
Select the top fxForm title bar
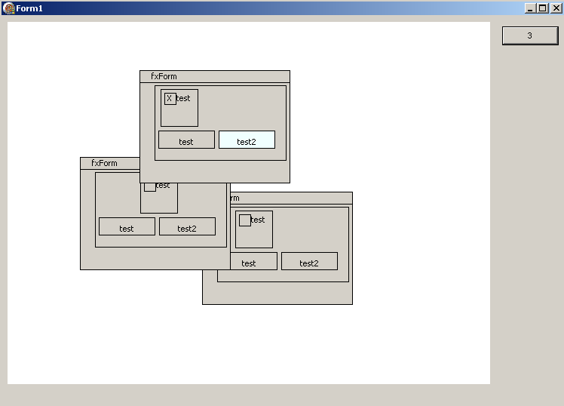pos(215,76)
